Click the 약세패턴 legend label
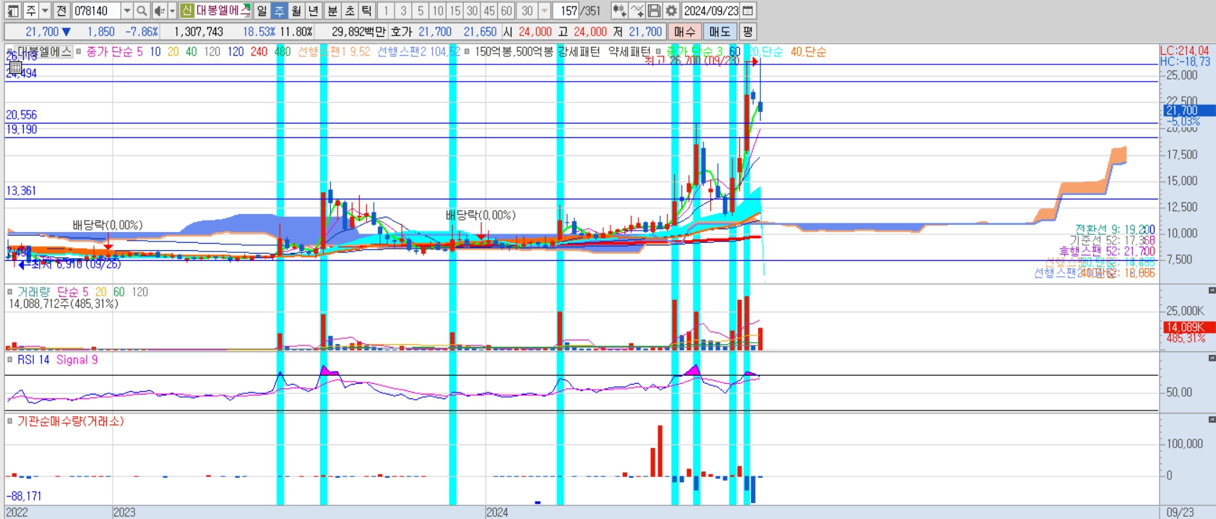The width and height of the screenshot is (1216, 519). pyautogui.click(x=629, y=52)
